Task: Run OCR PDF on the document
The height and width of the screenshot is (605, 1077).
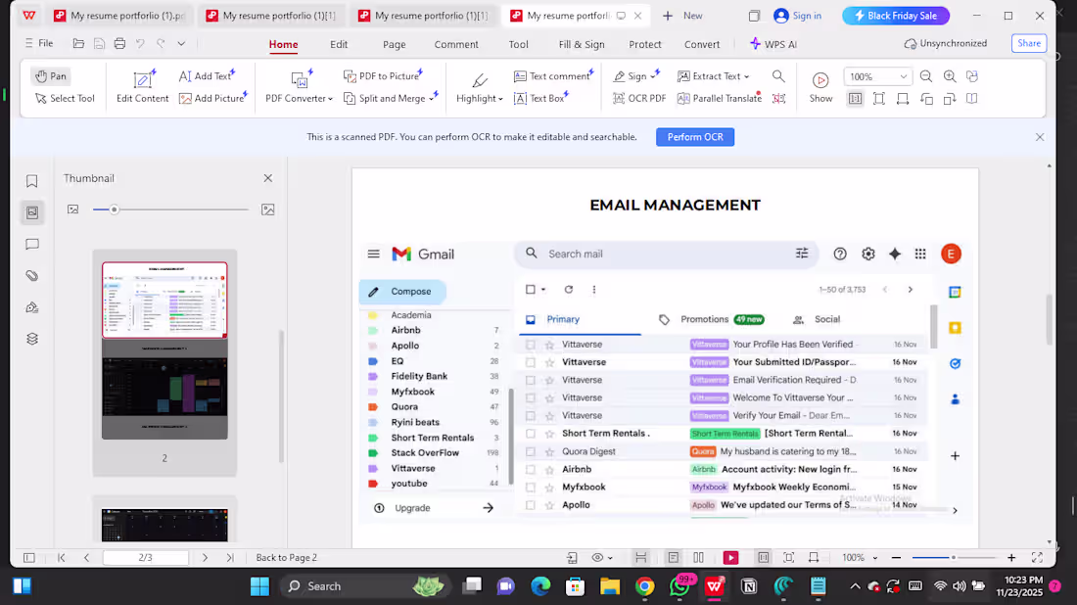Action: coord(637,98)
